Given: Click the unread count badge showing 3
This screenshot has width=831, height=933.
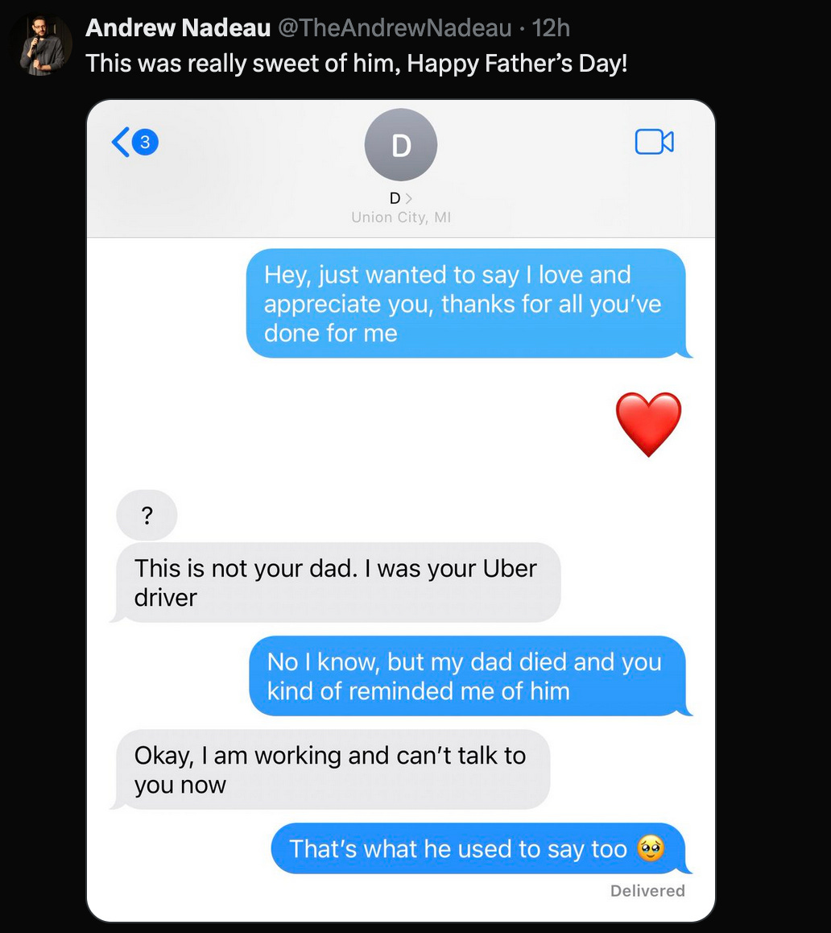Looking at the screenshot, I should (x=145, y=143).
